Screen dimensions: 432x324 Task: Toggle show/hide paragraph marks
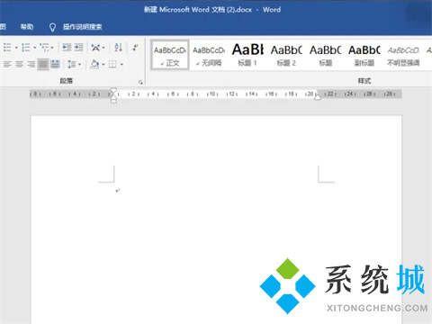click(x=135, y=48)
